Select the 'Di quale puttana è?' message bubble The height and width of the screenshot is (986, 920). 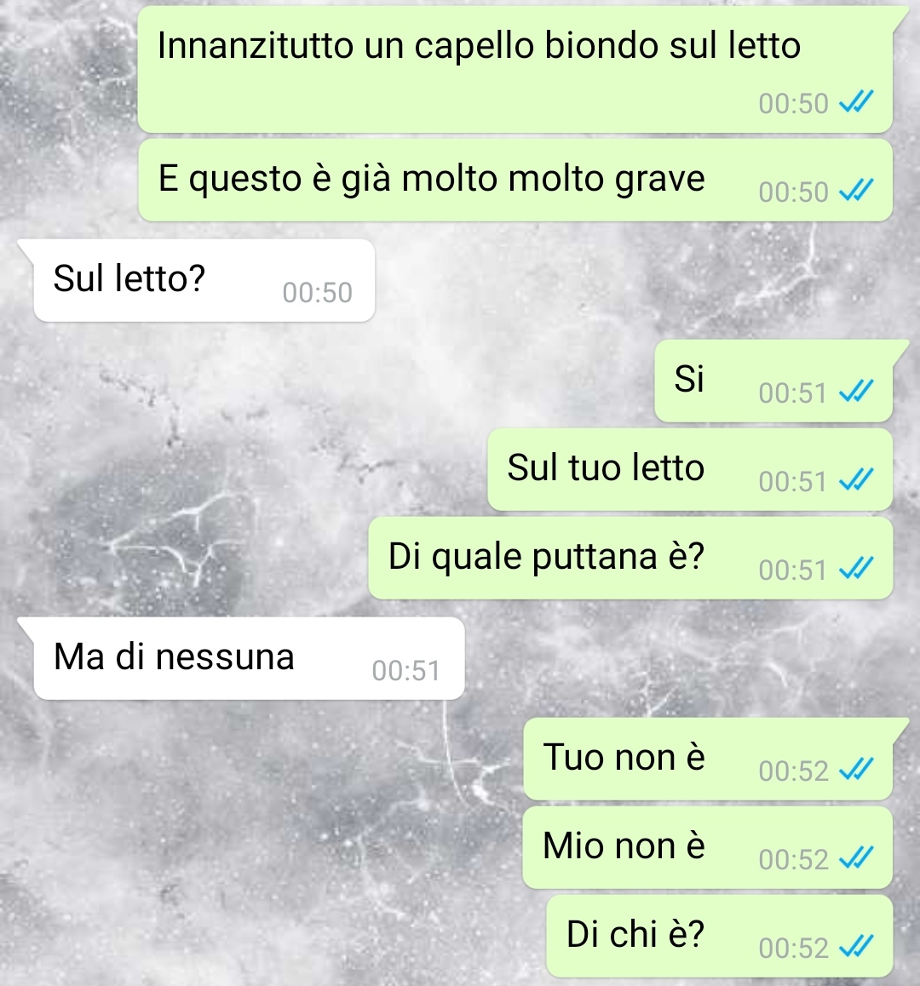pyautogui.click(x=630, y=559)
